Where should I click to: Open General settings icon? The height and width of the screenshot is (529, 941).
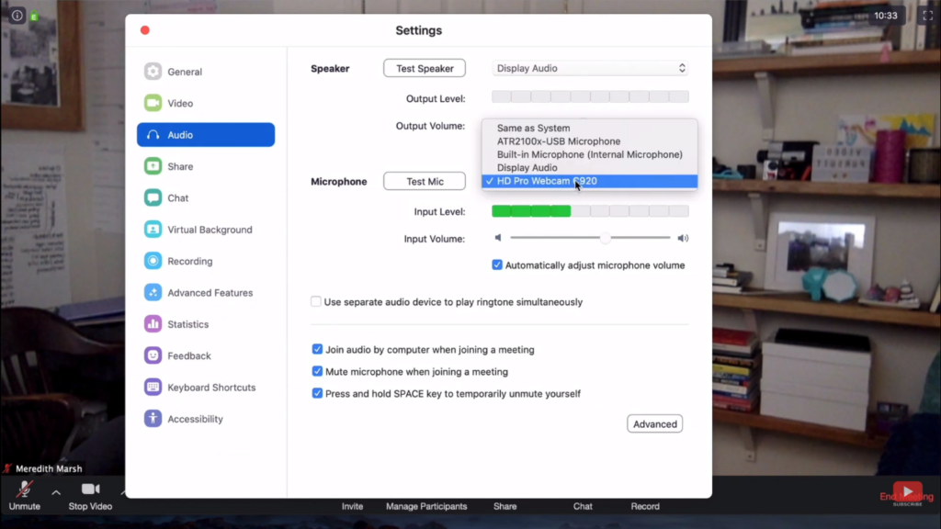153,72
